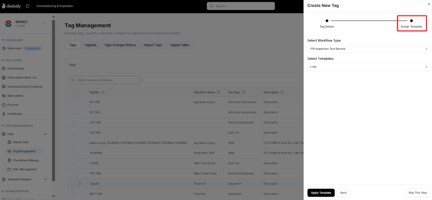This screenshot has height=200, width=432.
Task: Check the TS098 row checkbox
Action: 74,163
